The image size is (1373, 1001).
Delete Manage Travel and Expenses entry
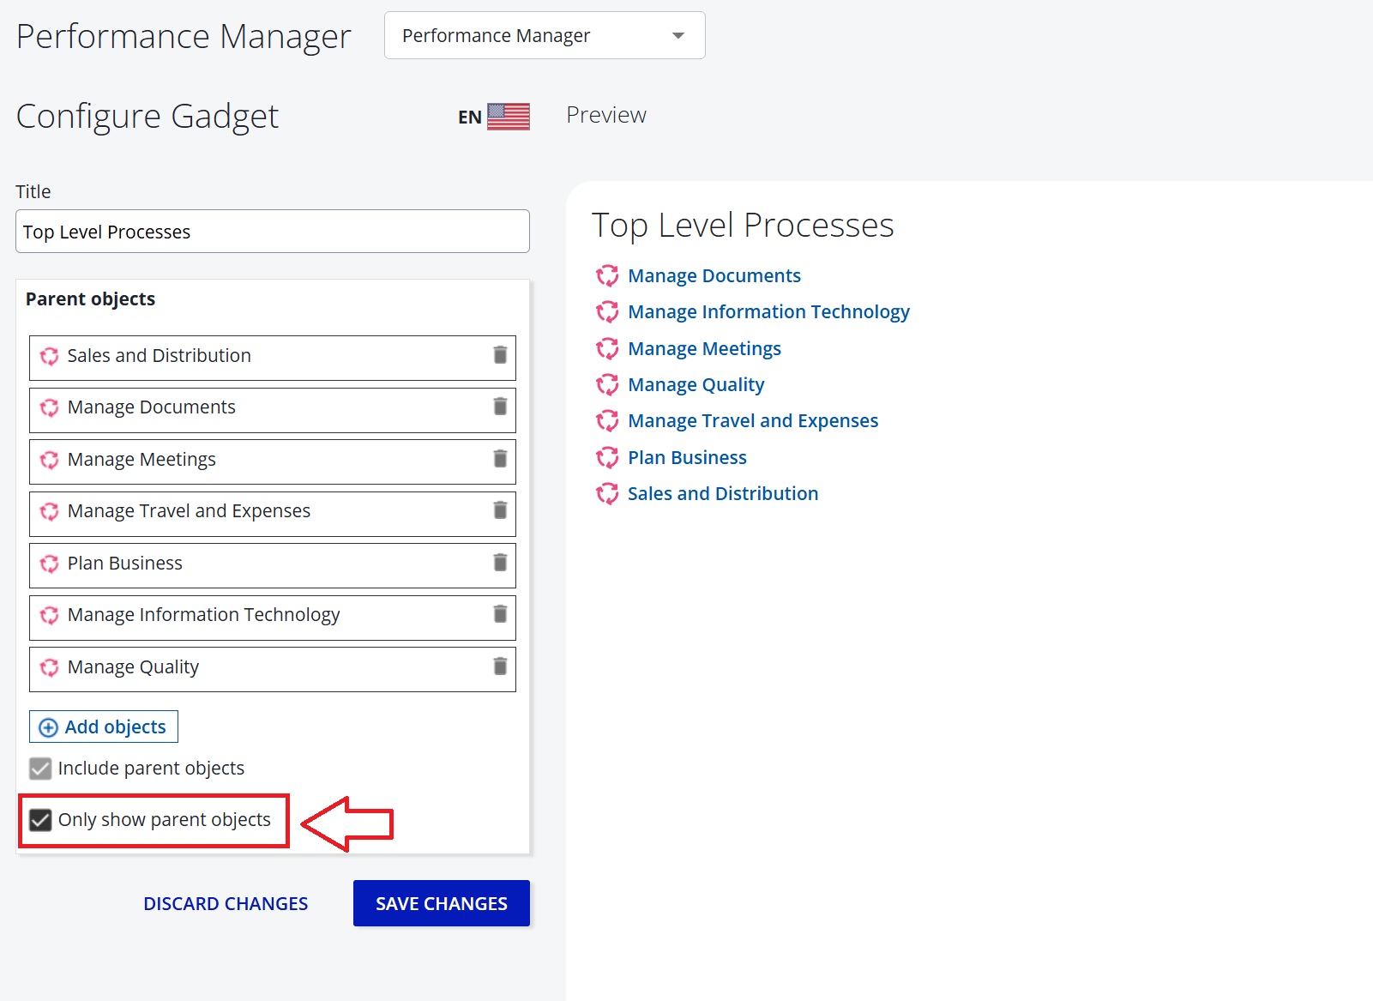(500, 510)
